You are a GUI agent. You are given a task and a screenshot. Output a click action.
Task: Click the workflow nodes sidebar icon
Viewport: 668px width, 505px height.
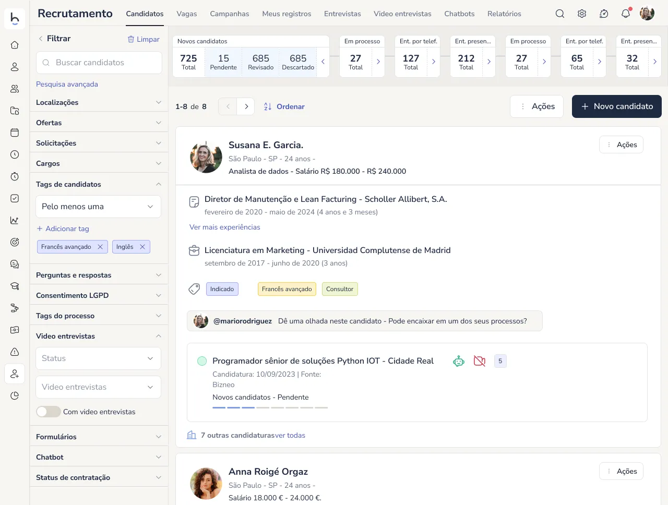pyautogui.click(x=15, y=308)
